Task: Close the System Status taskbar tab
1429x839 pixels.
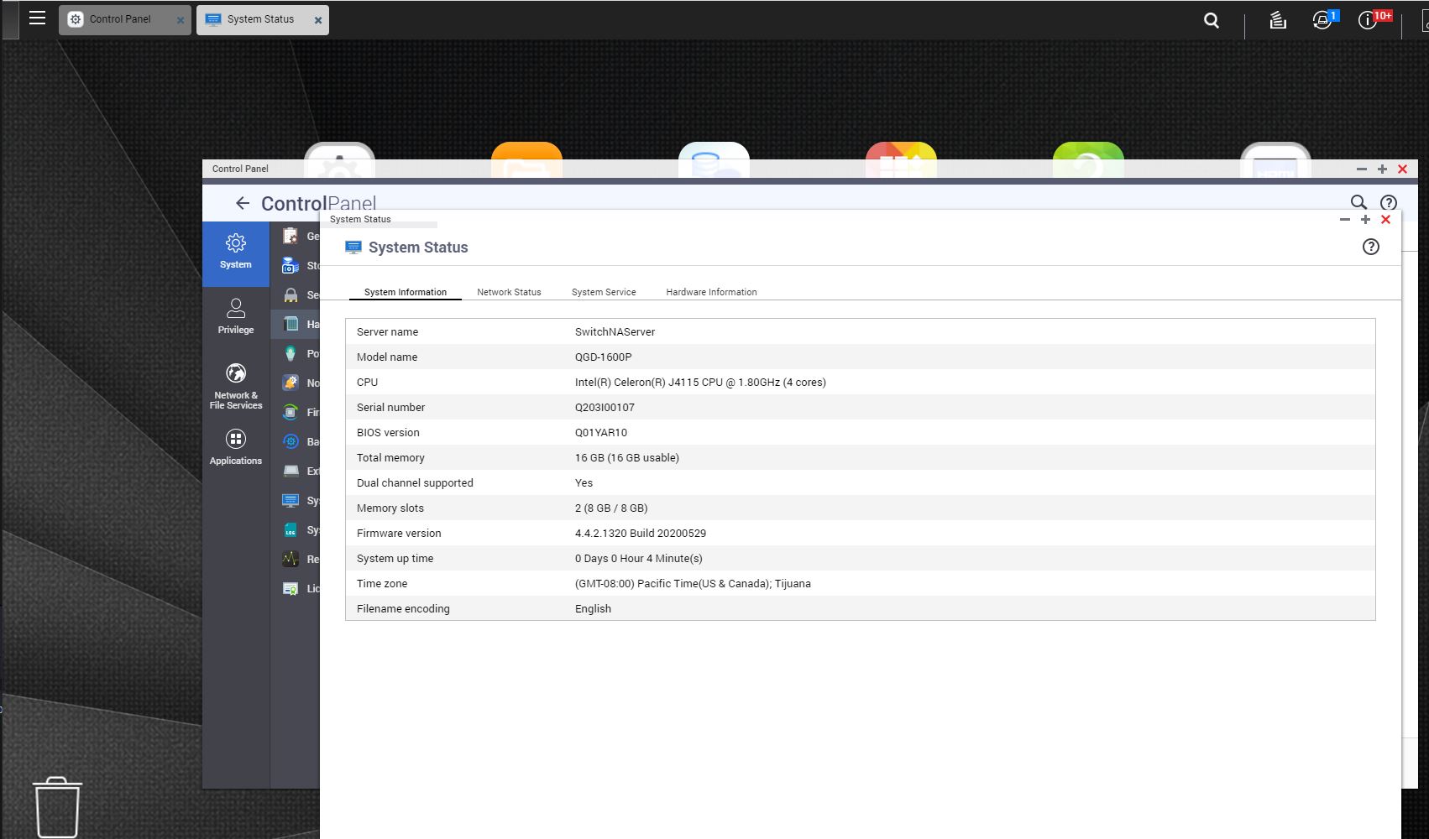Action: pos(317,20)
